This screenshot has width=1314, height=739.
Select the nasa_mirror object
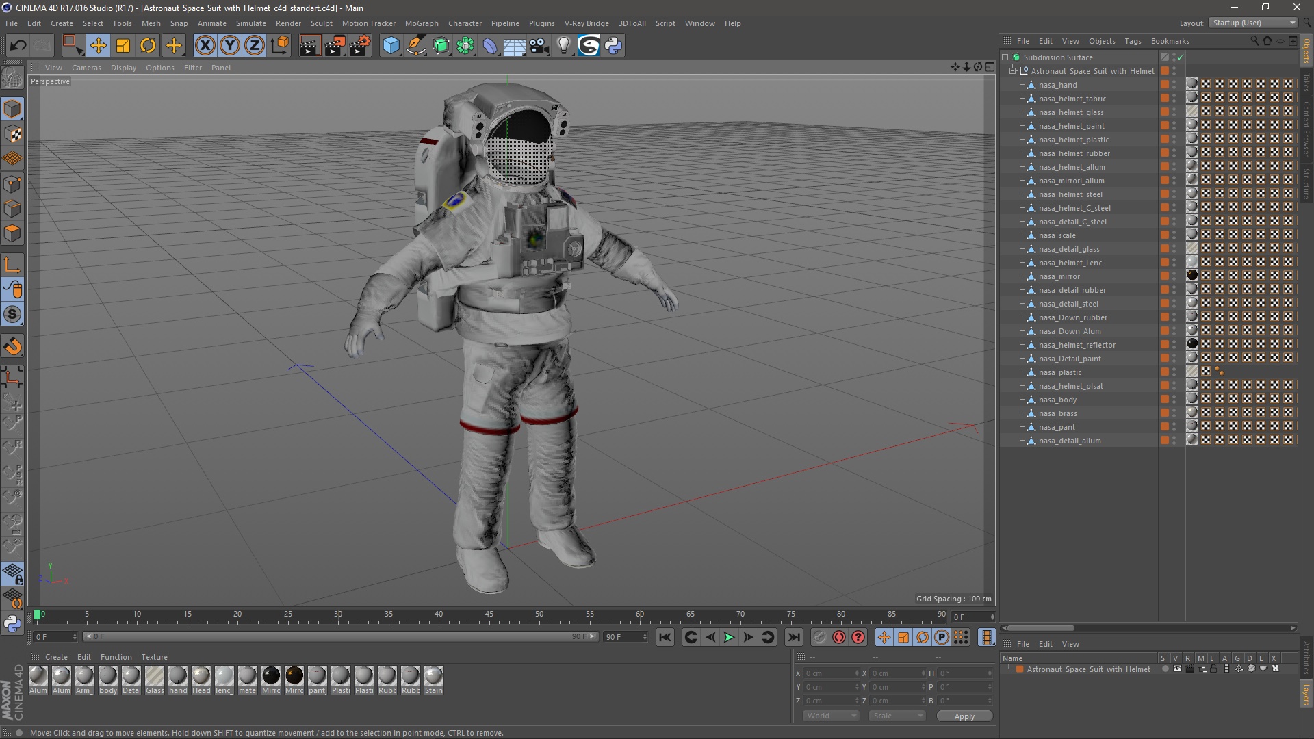pos(1059,276)
